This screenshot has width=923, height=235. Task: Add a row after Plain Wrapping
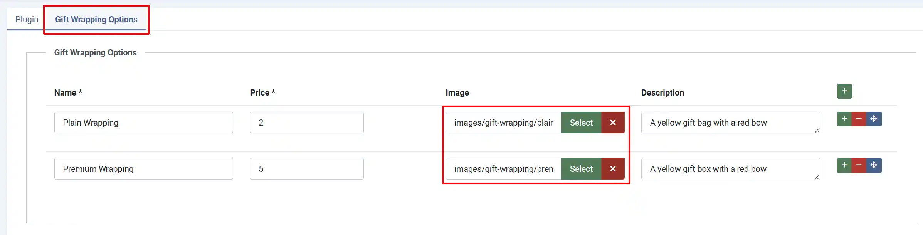tap(844, 119)
